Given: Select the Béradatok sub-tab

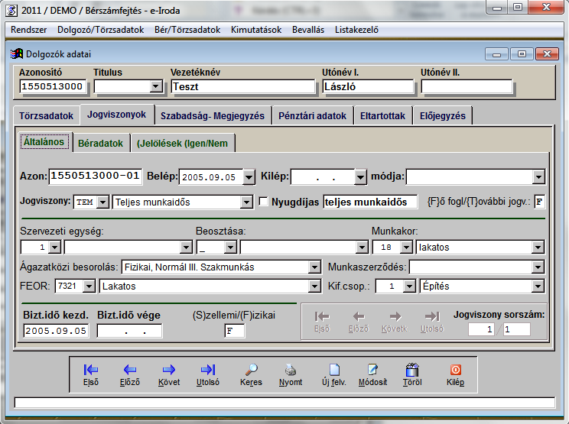Looking at the screenshot, I should pyautogui.click(x=101, y=143).
